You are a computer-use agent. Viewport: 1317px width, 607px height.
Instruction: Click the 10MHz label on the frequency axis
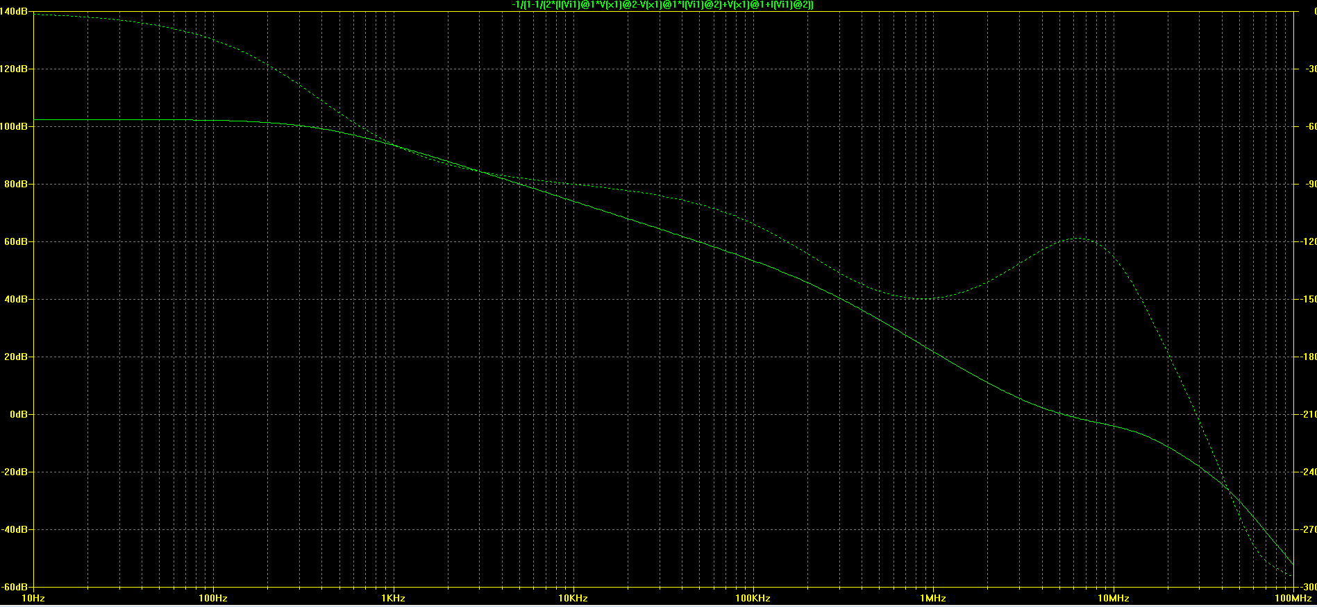click(1113, 598)
